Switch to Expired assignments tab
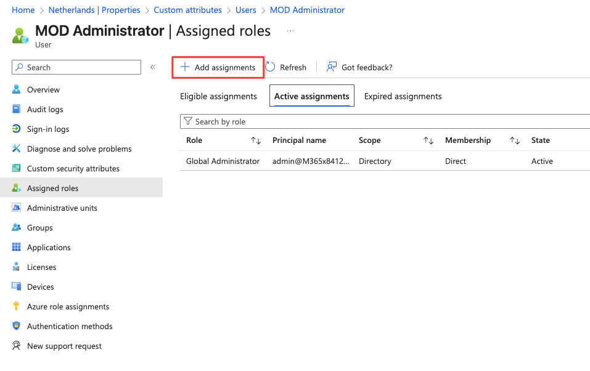The height and width of the screenshot is (371, 590). point(403,97)
